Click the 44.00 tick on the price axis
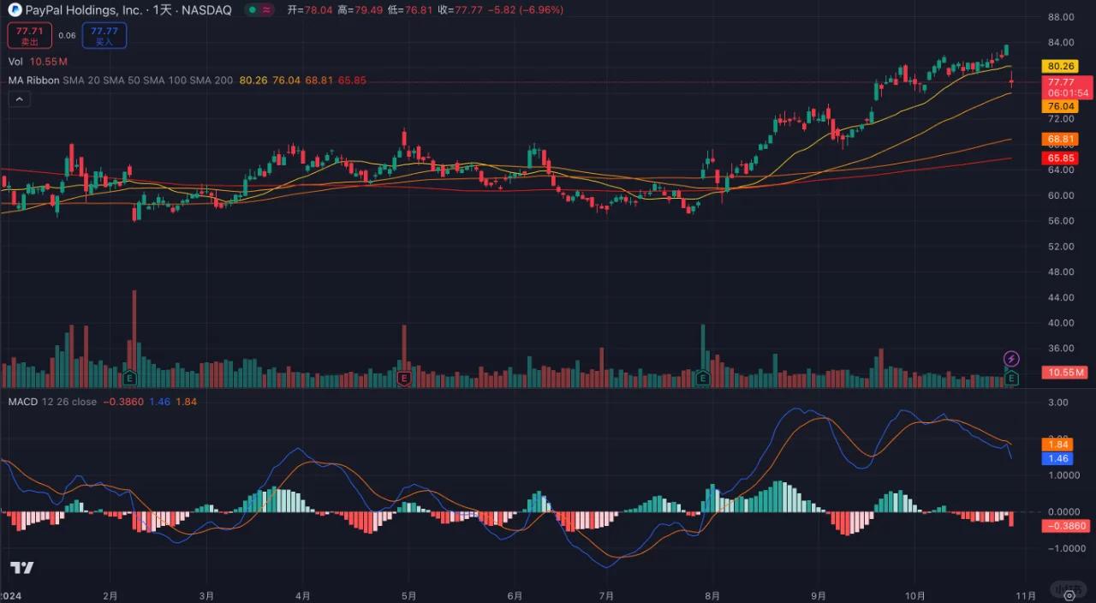Image resolution: width=1096 pixels, height=603 pixels. pos(1060,297)
